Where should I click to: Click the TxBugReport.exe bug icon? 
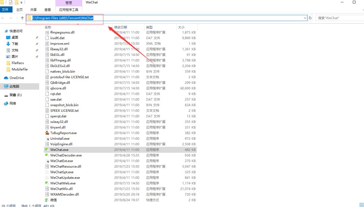(47, 133)
